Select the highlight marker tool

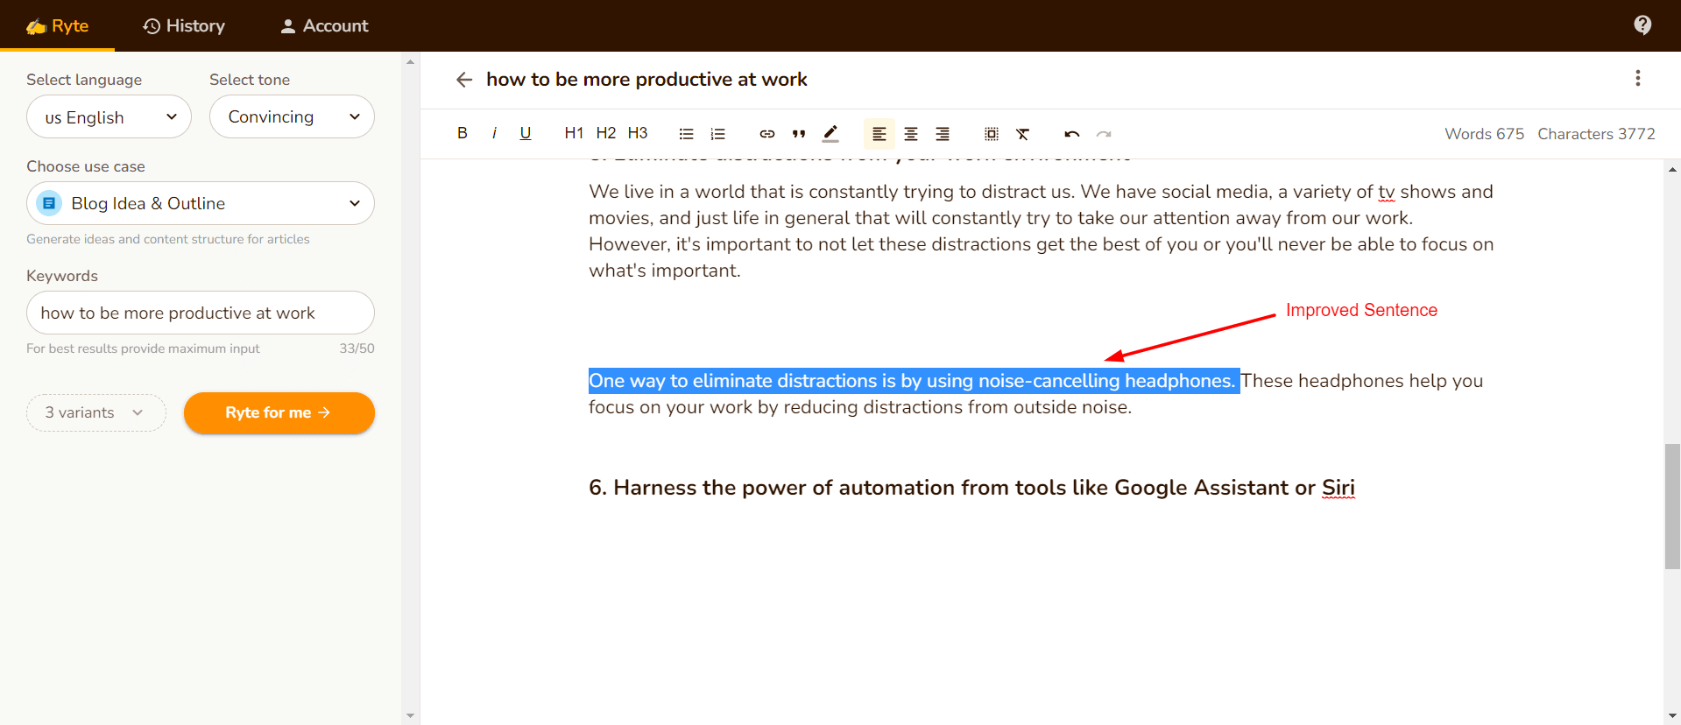pos(830,134)
